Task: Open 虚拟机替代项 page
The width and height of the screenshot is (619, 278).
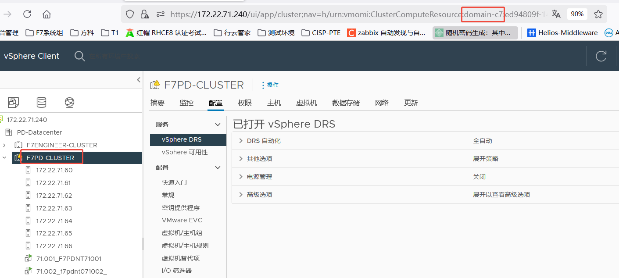Action: 181,258
